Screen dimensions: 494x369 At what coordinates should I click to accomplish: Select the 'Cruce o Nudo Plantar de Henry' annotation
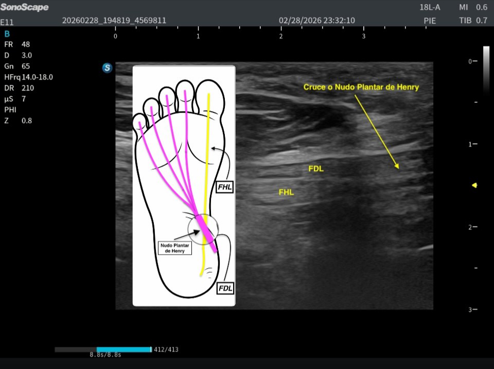361,87
